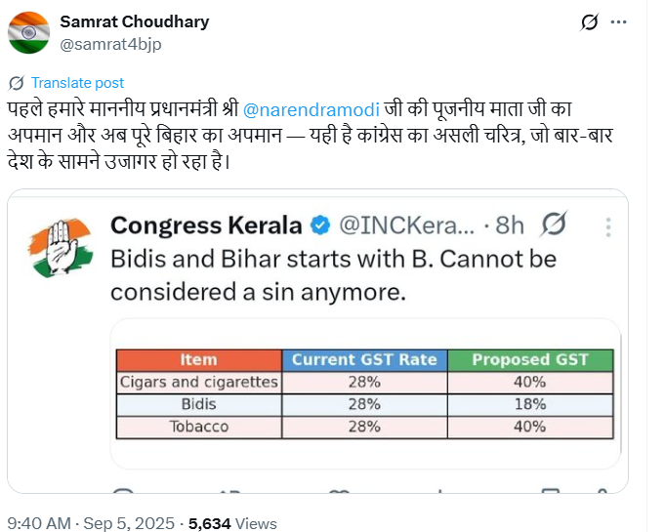
Task: Open the Samrat Choudhary display name
Action: point(134,21)
